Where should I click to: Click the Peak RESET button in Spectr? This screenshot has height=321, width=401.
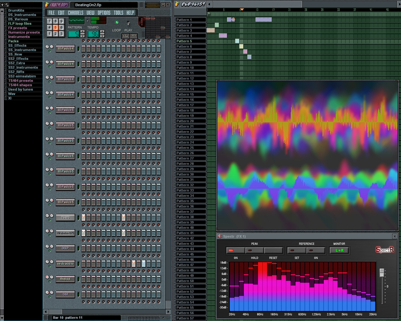(x=273, y=250)
